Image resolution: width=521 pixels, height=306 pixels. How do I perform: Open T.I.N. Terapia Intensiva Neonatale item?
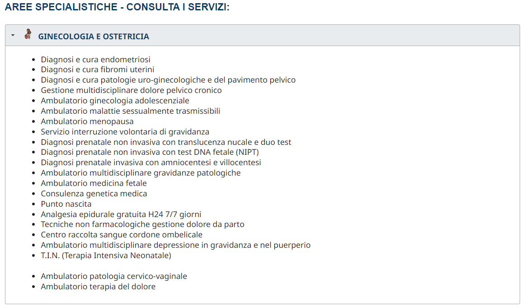point(106,255)
